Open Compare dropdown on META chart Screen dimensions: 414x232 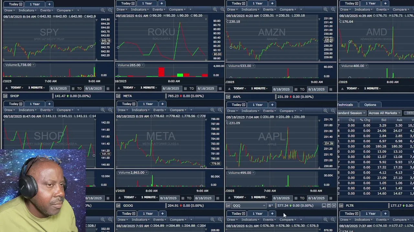coord(179,110)
